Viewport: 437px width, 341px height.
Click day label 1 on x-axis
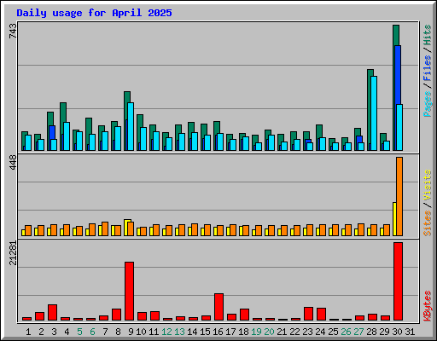point(28,332)
